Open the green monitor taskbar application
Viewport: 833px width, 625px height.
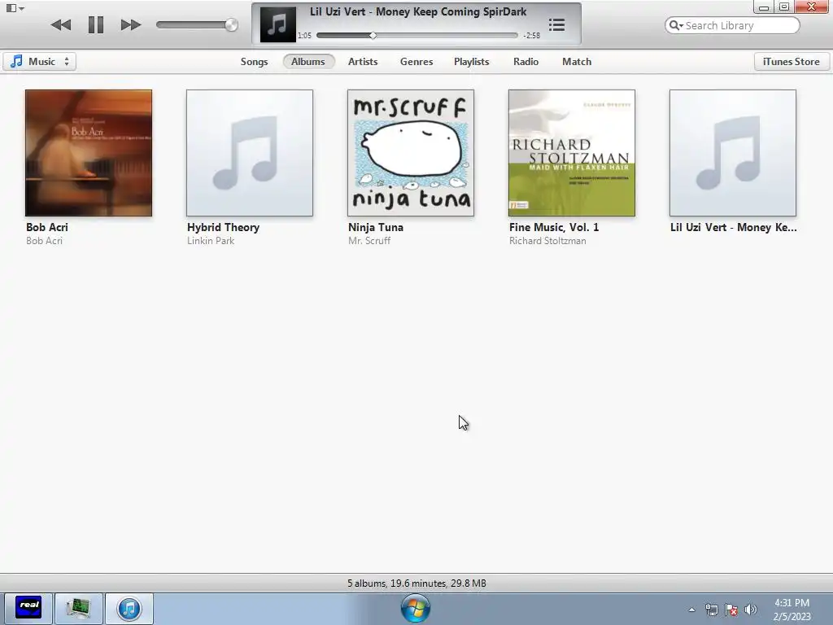coord(79,608)
